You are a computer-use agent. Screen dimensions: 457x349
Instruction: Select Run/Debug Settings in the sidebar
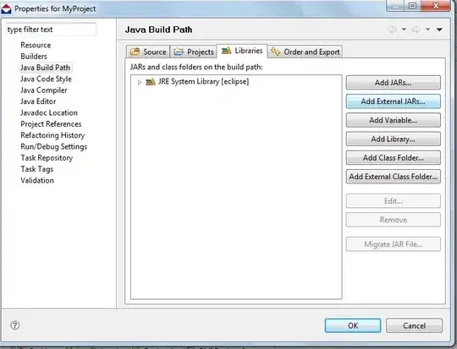[54, 146]
